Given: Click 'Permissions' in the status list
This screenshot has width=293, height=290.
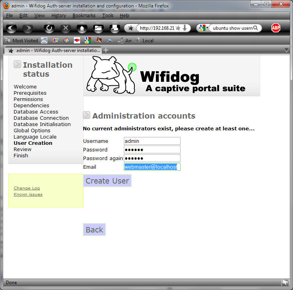Looking at the screenshot, I should coord(28,99).
